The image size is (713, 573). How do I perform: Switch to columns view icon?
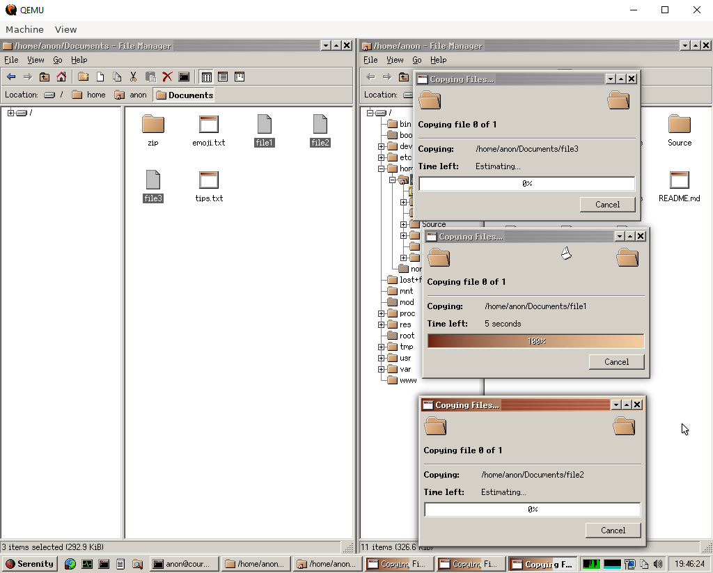pyautogui.click(x=239, y=77)
